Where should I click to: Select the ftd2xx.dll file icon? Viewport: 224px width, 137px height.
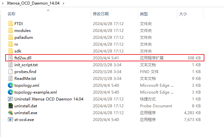coord(10,58)
